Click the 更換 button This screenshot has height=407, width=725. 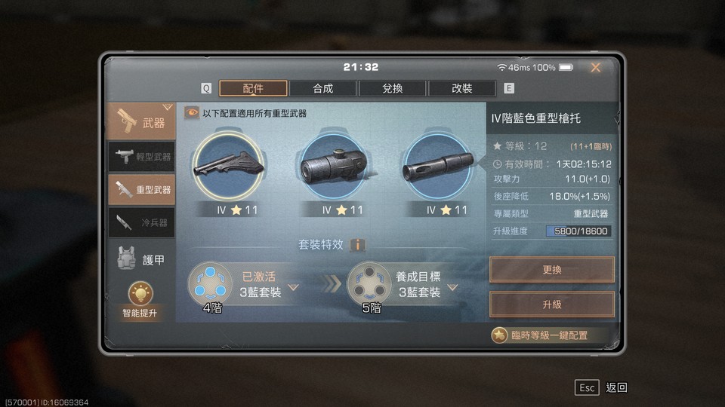tap(551, 270)
